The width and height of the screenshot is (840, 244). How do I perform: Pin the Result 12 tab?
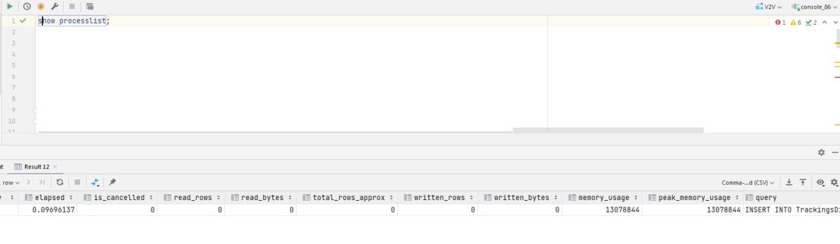(112, 182)
